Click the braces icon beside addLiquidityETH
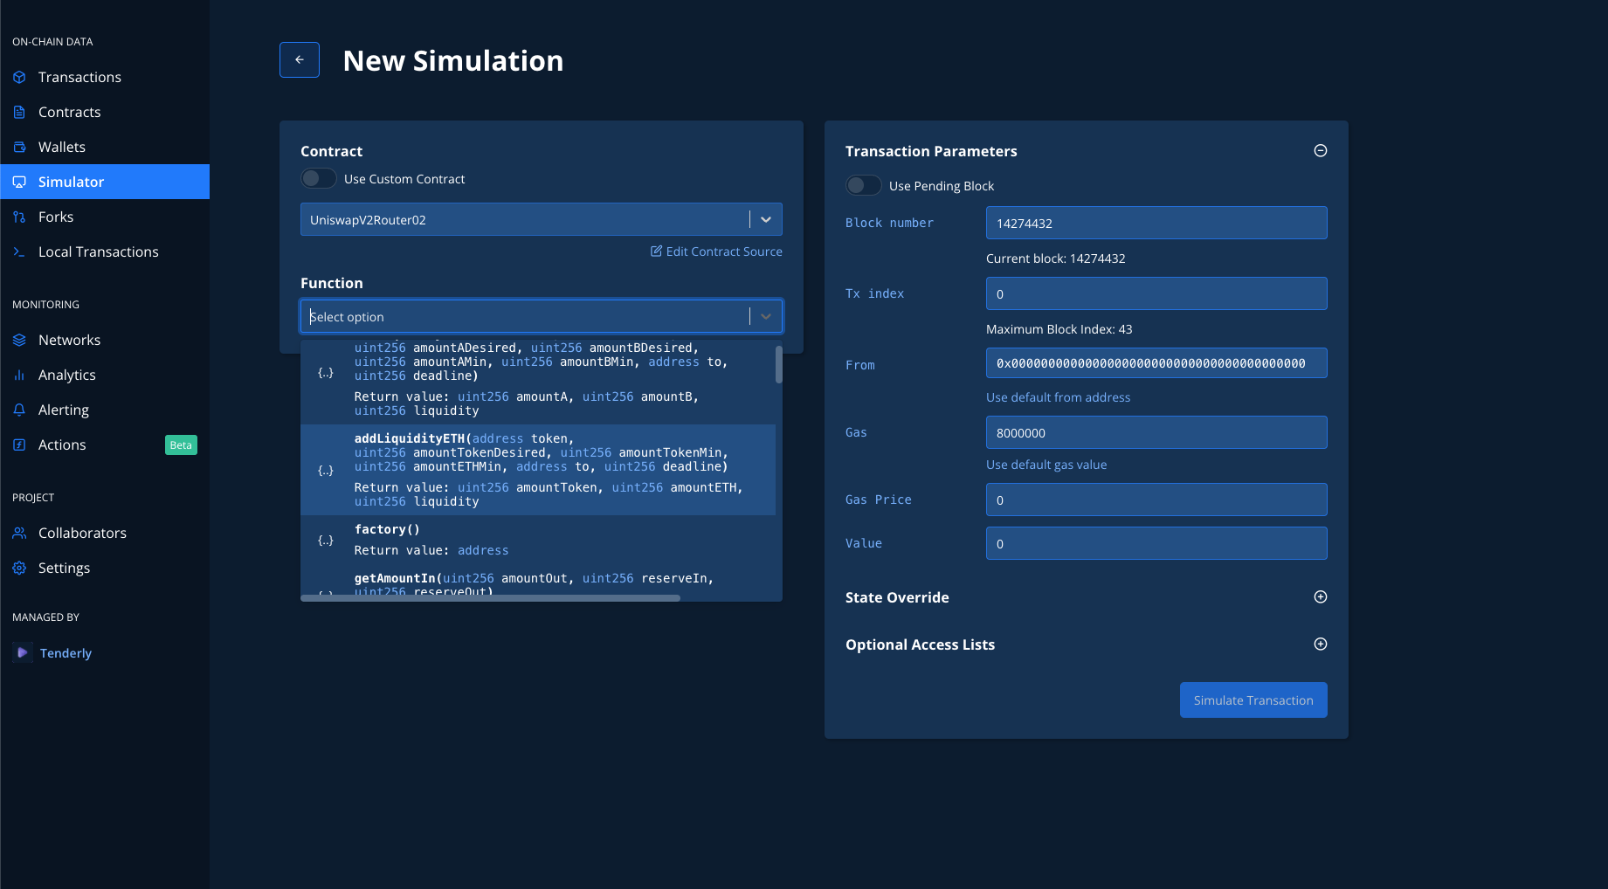 pos(326,471)
